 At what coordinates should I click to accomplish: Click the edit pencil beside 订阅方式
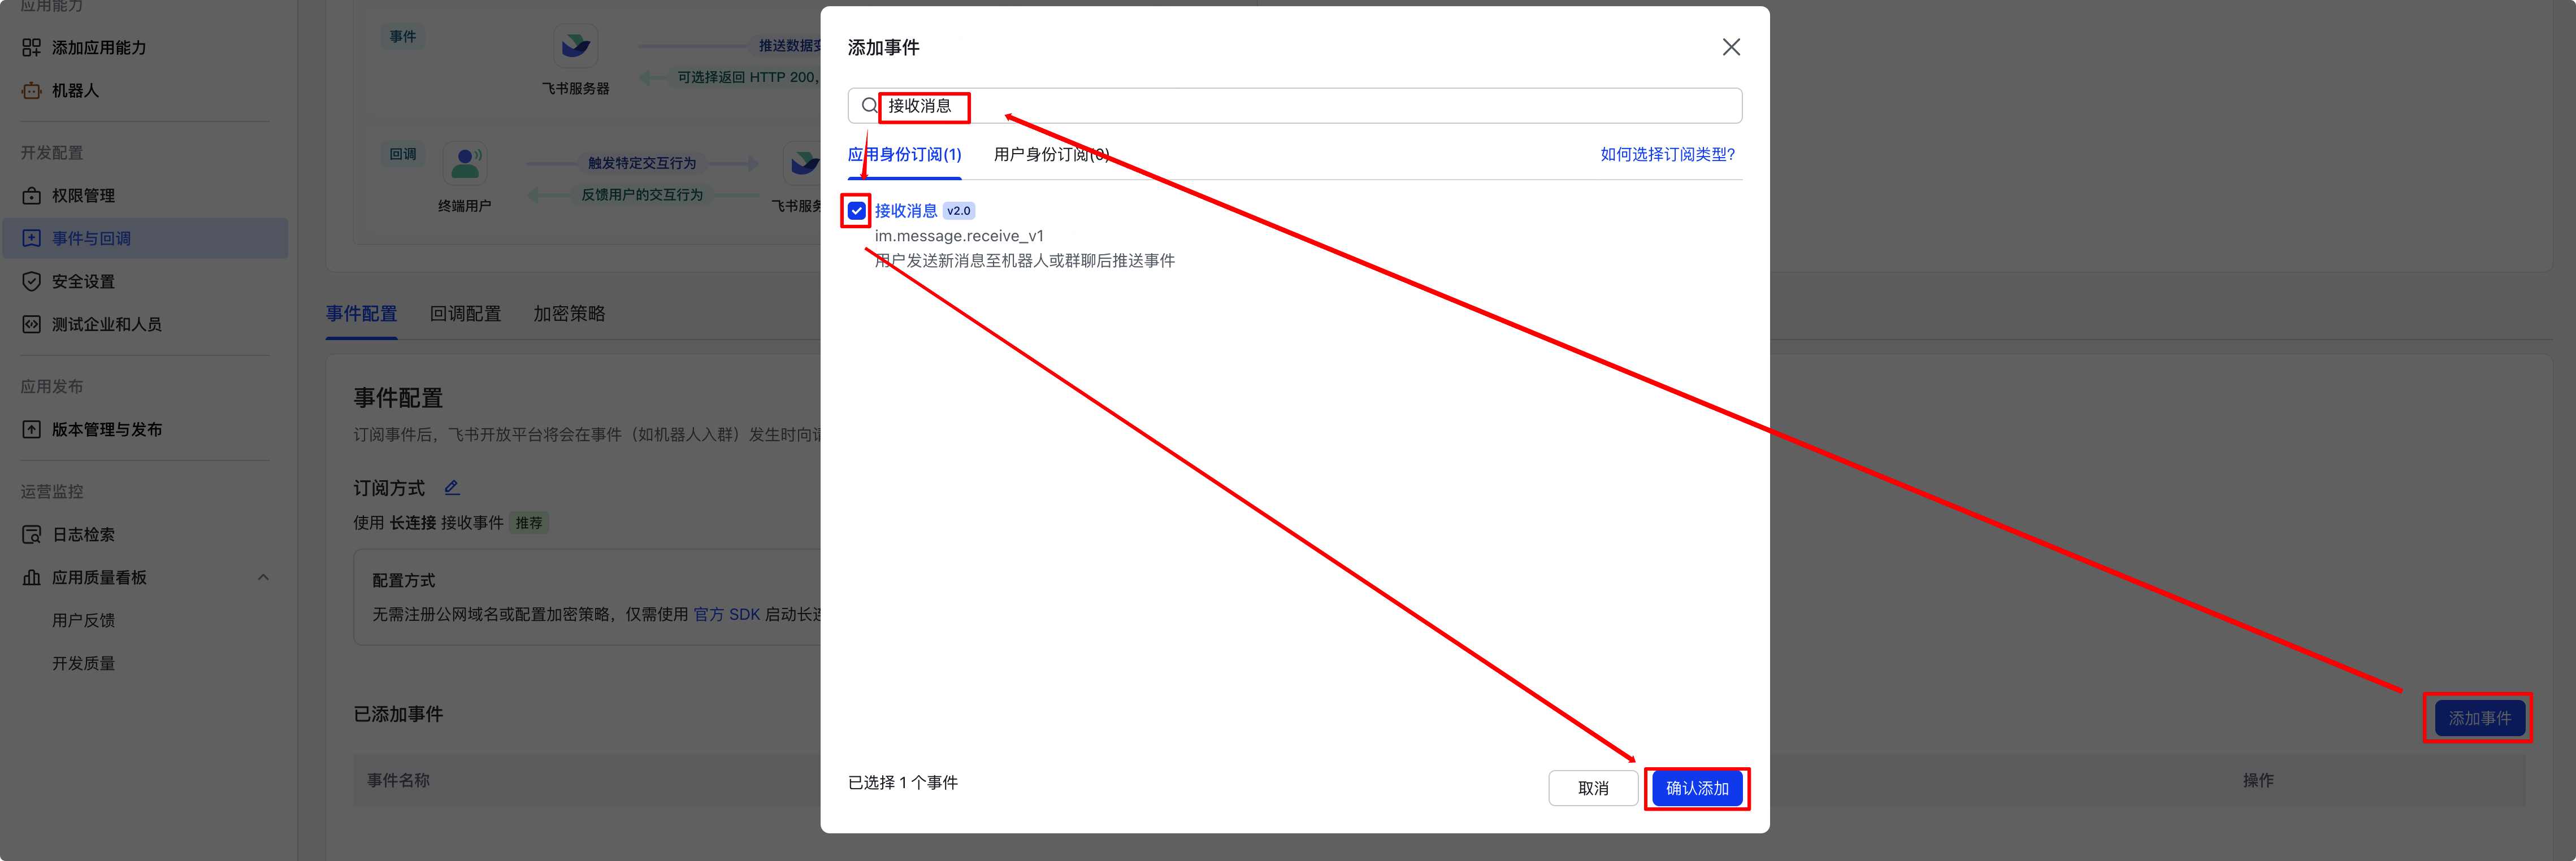point(452,487)
